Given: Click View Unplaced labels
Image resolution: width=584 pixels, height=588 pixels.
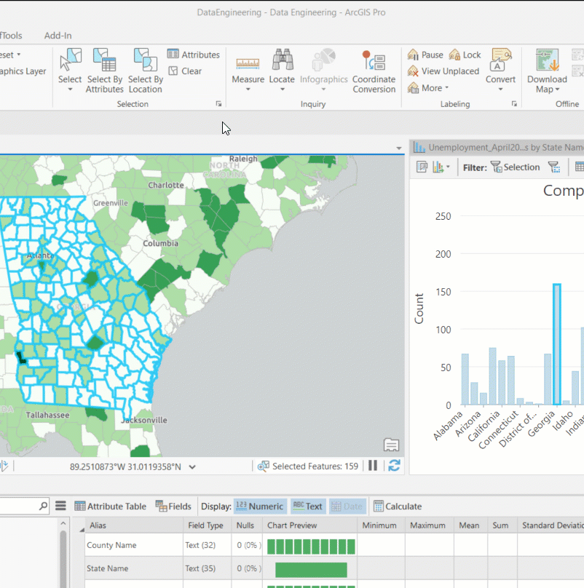Looking at the screenshot, I should point(444,71).
